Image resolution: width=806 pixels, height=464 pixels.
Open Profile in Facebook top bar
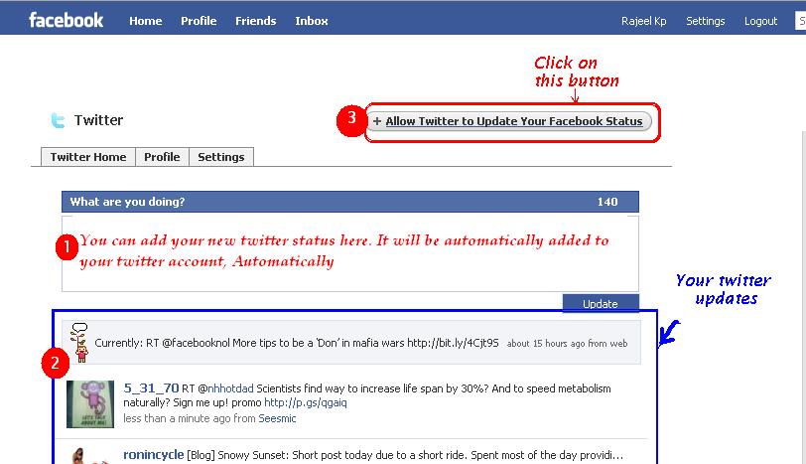point(199,21)
